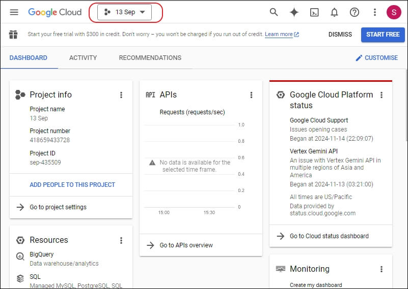Open the Vertex Gemini API incident
The image size is (408, 289).
click(x=314, y=151)
